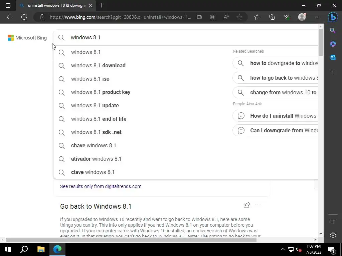Add a sidebar app with plus icon
342x256 pixels.
(333, 72)
